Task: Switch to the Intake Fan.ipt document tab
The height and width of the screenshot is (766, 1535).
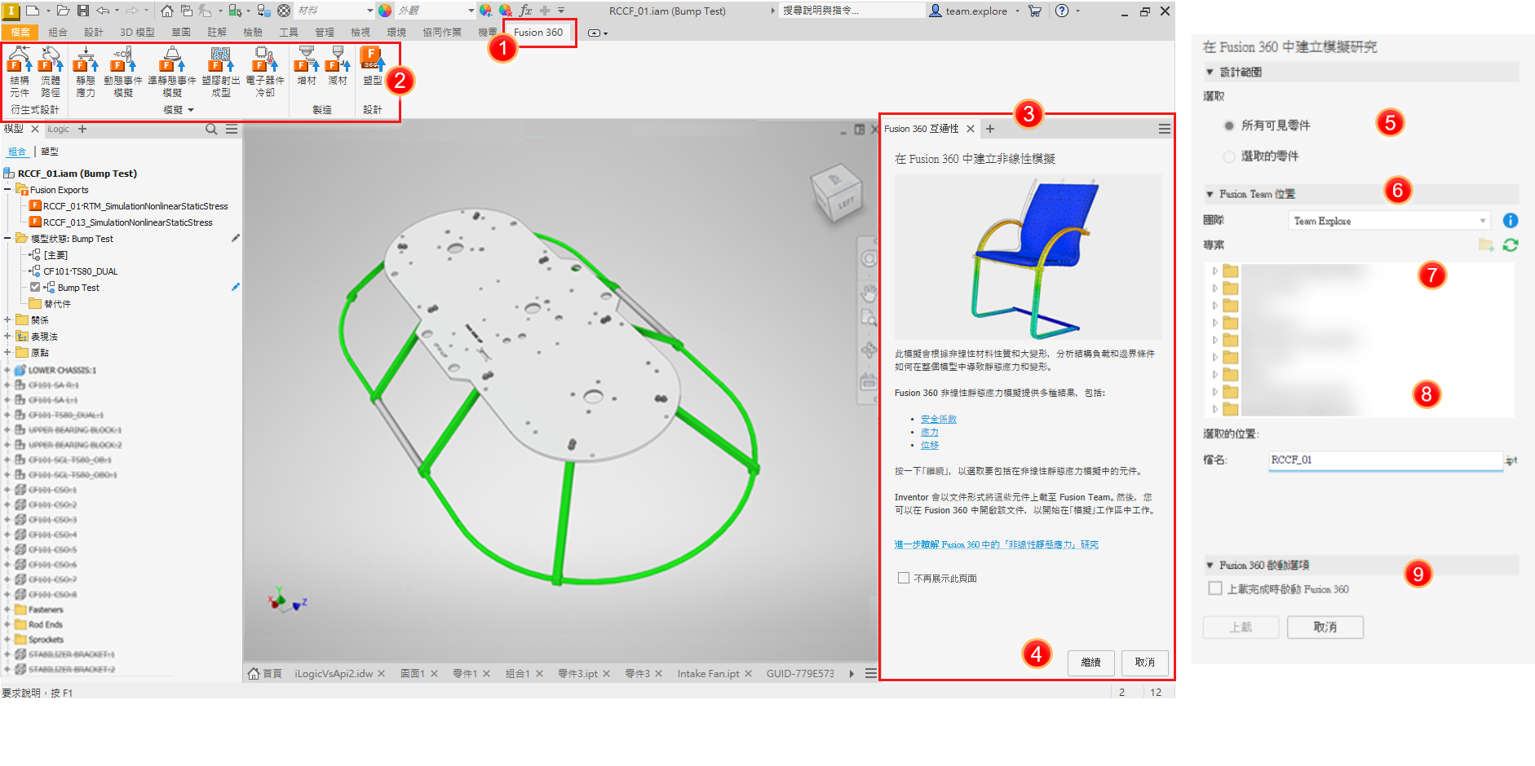Action: pos(708,674)
